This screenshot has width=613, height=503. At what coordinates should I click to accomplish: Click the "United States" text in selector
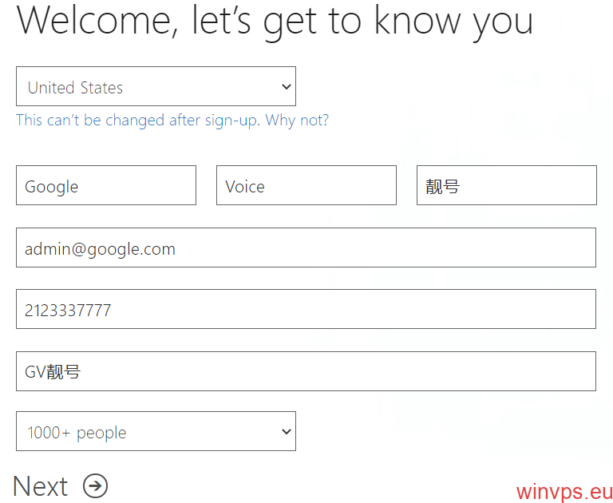pos(76,88)
